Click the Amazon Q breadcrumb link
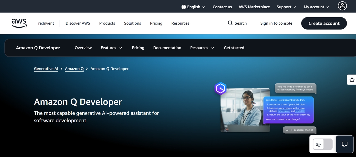The image size is (356, 157). [x=74, y=69]
